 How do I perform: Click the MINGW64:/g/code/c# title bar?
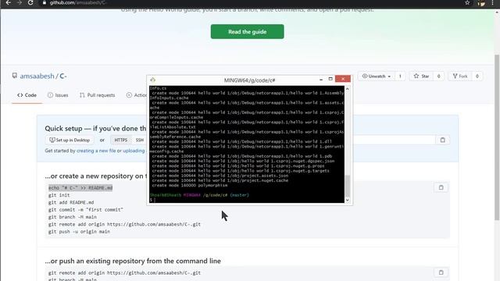click(250, 80)
